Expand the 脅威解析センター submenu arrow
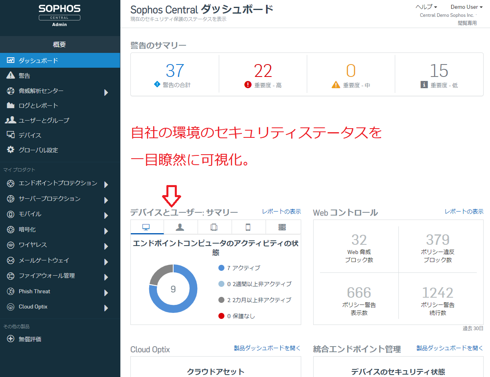This screenshot has height=377, width=490. (106, 93)
